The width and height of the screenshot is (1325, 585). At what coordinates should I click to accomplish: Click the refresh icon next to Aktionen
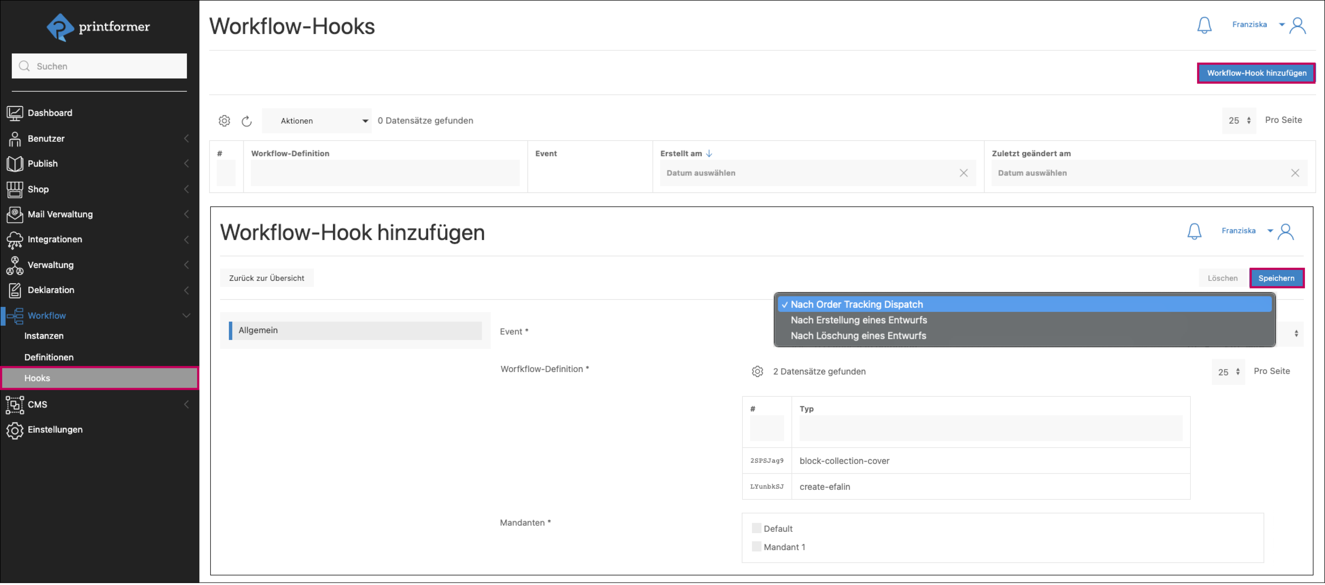(x=246, y=121)
